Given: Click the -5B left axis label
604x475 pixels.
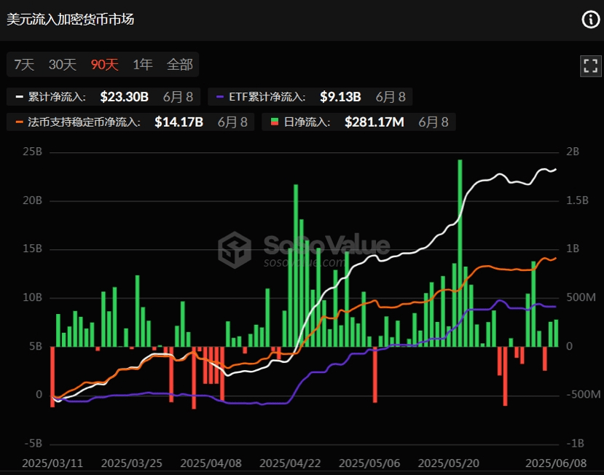Looking at the screenshot, I should (x=33, y=444).
